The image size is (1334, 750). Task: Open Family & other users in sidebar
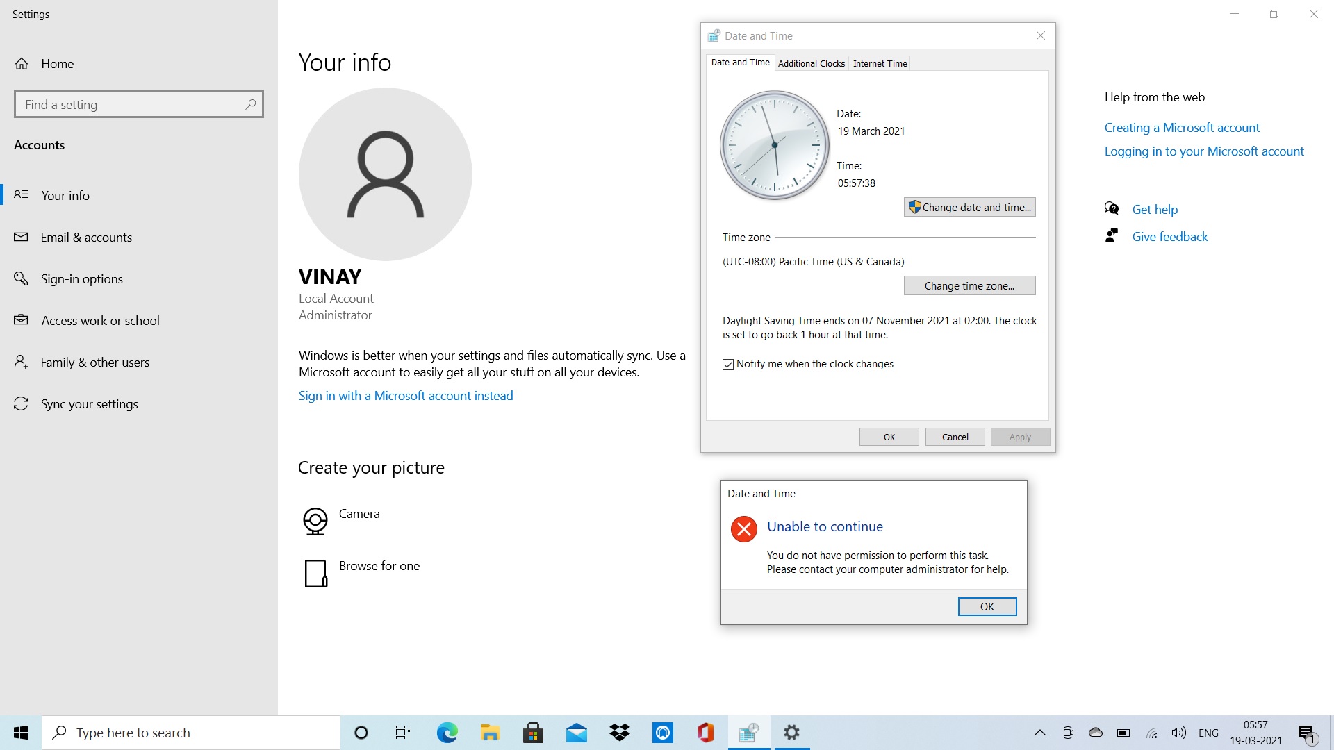pos(94,362)
